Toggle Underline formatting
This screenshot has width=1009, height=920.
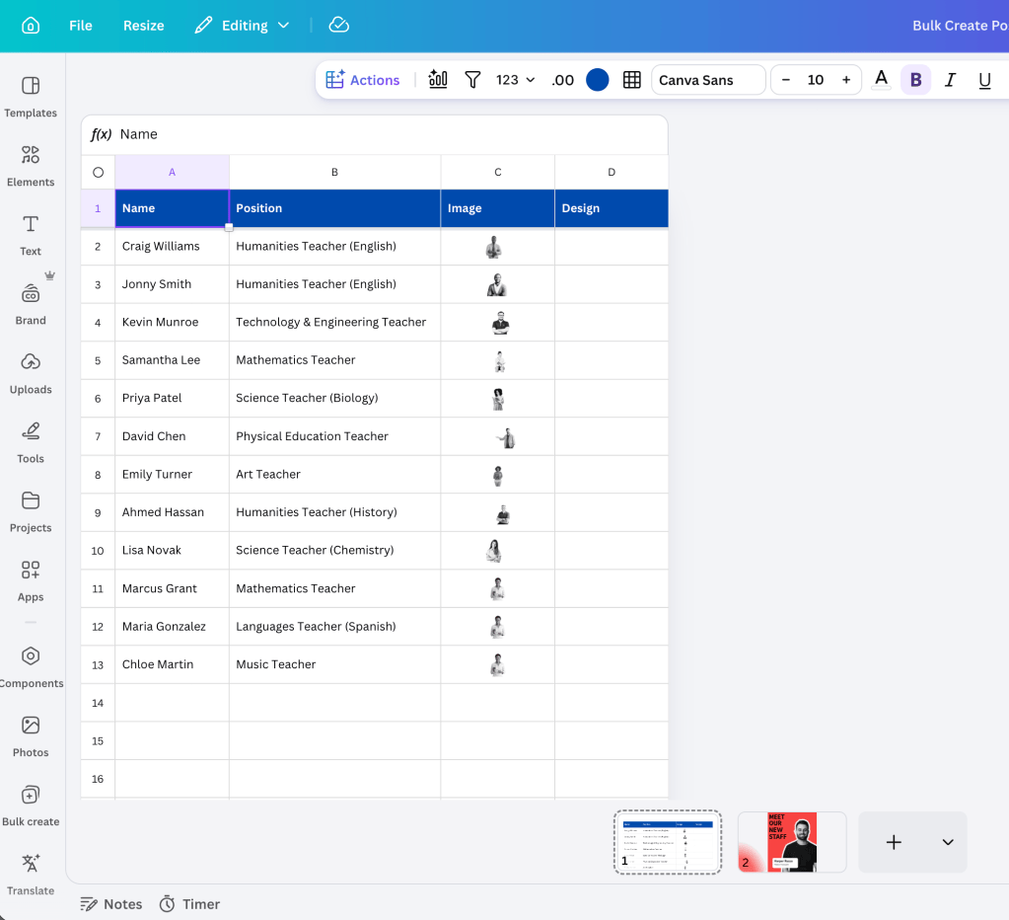point(984,80)
